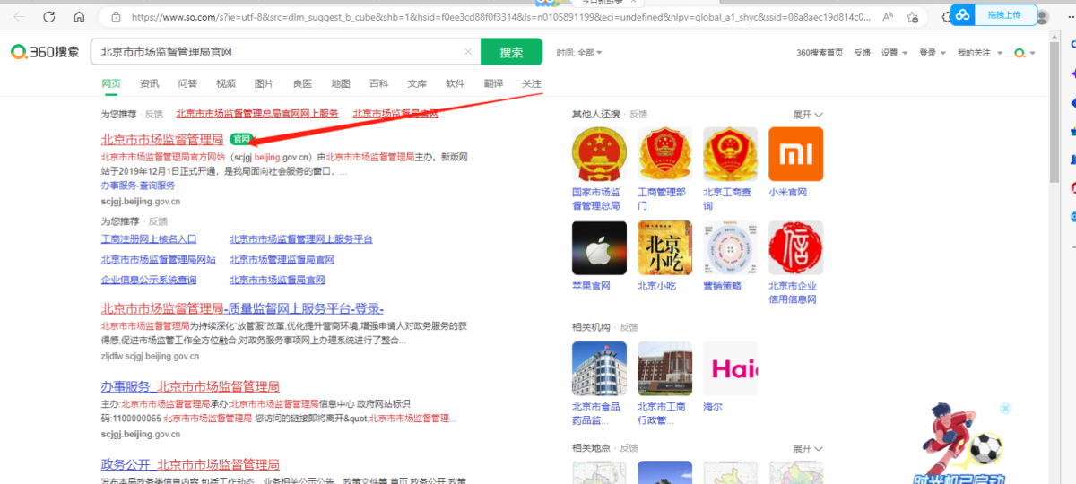Switch to the 地图 tab

[x=341, y=83]
